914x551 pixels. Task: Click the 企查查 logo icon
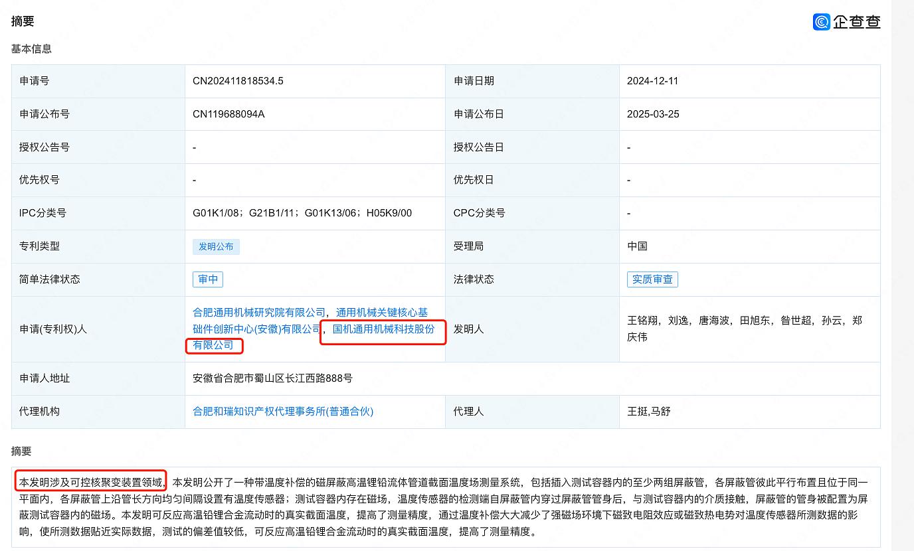coord(822,22)
